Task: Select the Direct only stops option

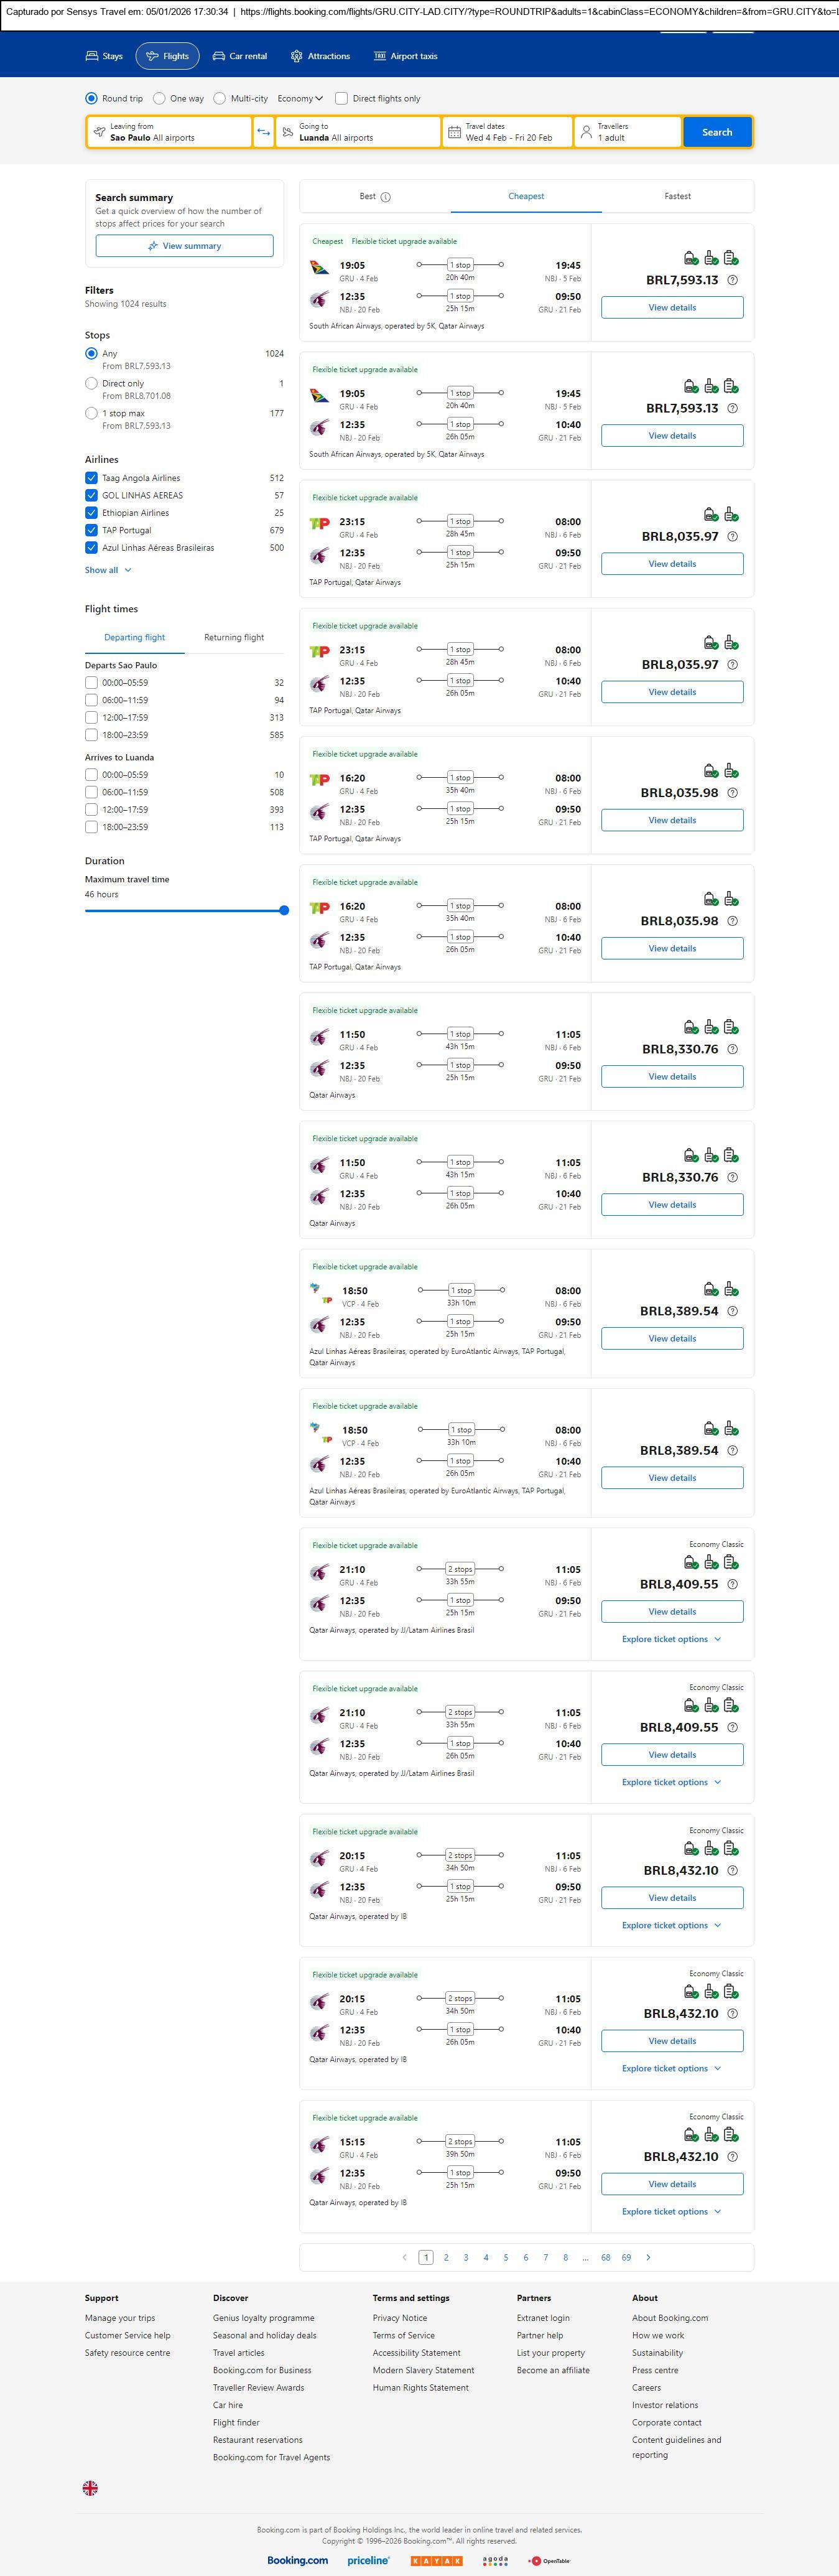Action: pyautogui.click(x=91, y=383)
